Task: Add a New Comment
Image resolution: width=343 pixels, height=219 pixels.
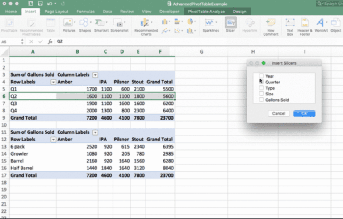Action: (270, 24)
